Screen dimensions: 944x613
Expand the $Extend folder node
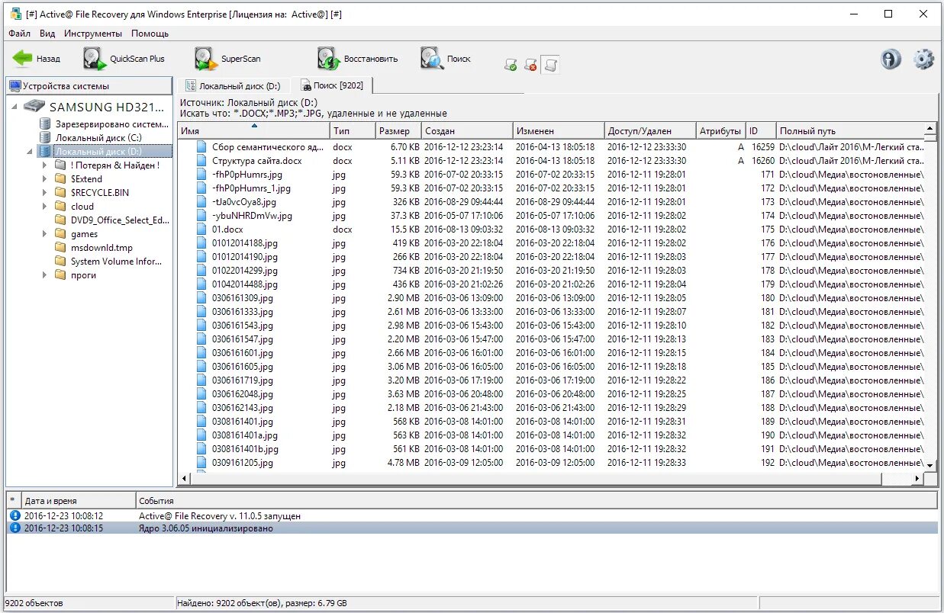(x=45, y=179)
